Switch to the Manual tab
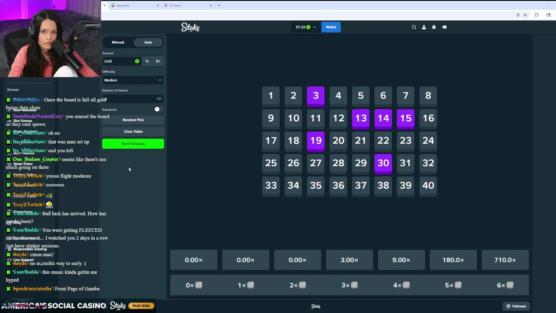 coord(118,42)
